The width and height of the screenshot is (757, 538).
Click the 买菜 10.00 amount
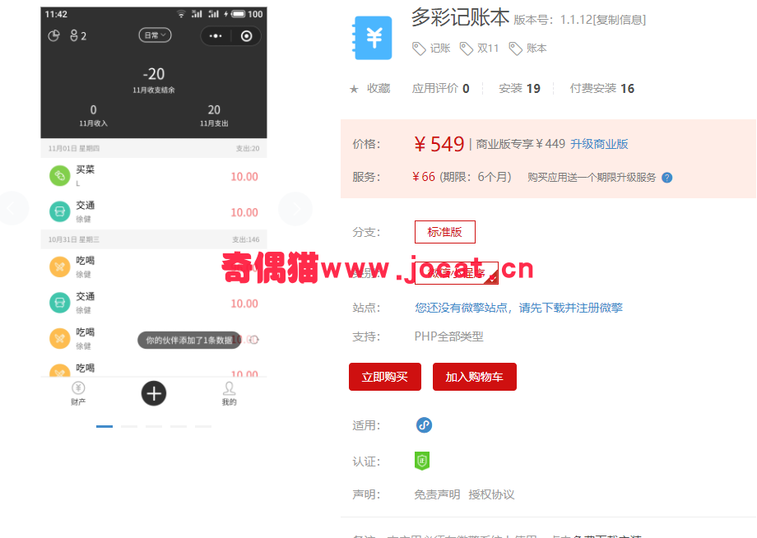click(x=244, y=177)
